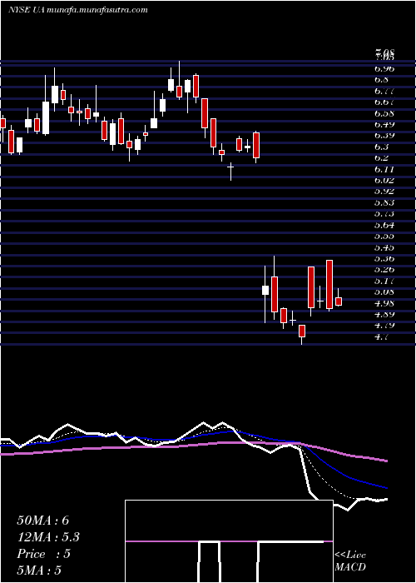Click the <<Live MACD label
The height and width of the screenshot is (583, 416).
tap(350, 561)
